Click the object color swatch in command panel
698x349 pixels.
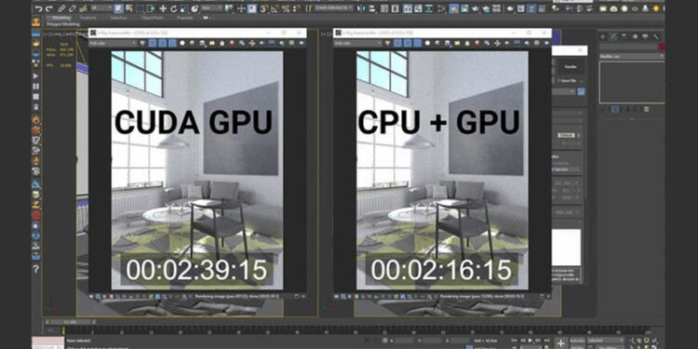[x=662, y=47]
